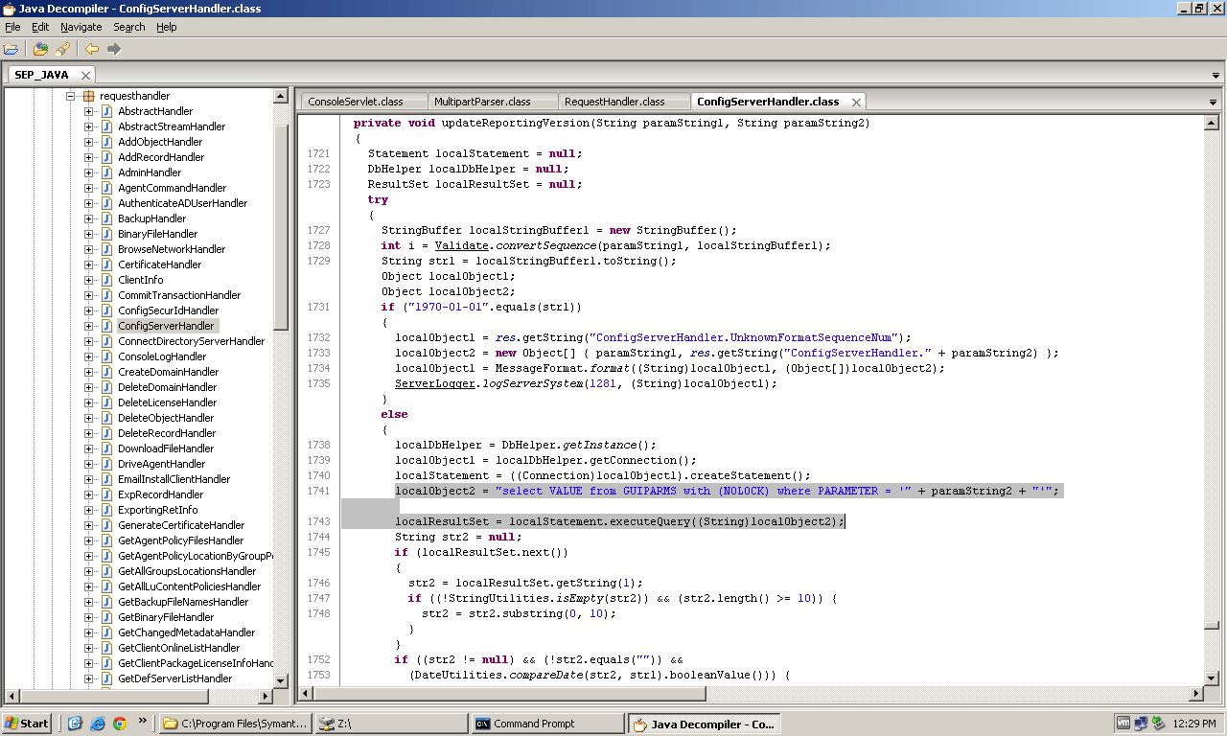Select GetDefServerListHandler in the tree
The width and height of the screenshot is (1227, 736).
point(174,678)
